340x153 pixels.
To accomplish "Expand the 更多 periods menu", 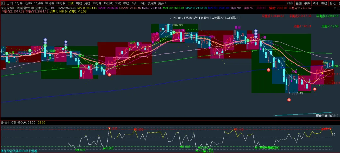I will [162, 3].
